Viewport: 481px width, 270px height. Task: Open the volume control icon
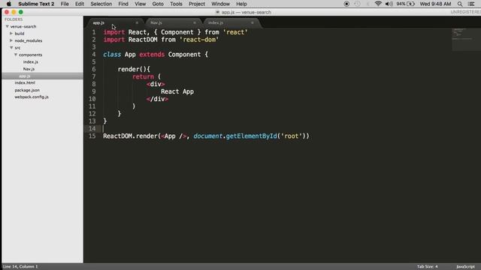tap(389, 4)
